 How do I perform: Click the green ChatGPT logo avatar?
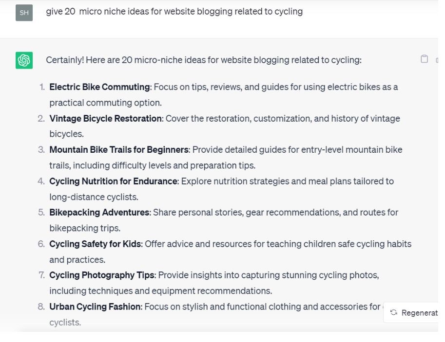coord(24,60)
